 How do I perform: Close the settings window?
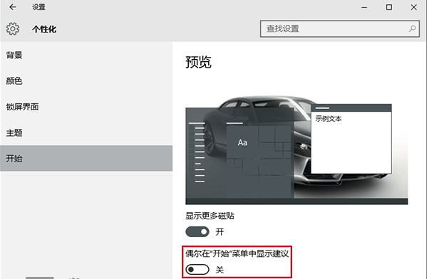click(413, 7)
